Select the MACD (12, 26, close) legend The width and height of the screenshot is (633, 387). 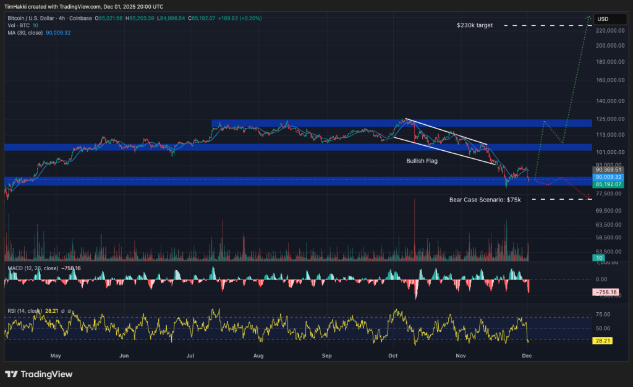point(33,269)
